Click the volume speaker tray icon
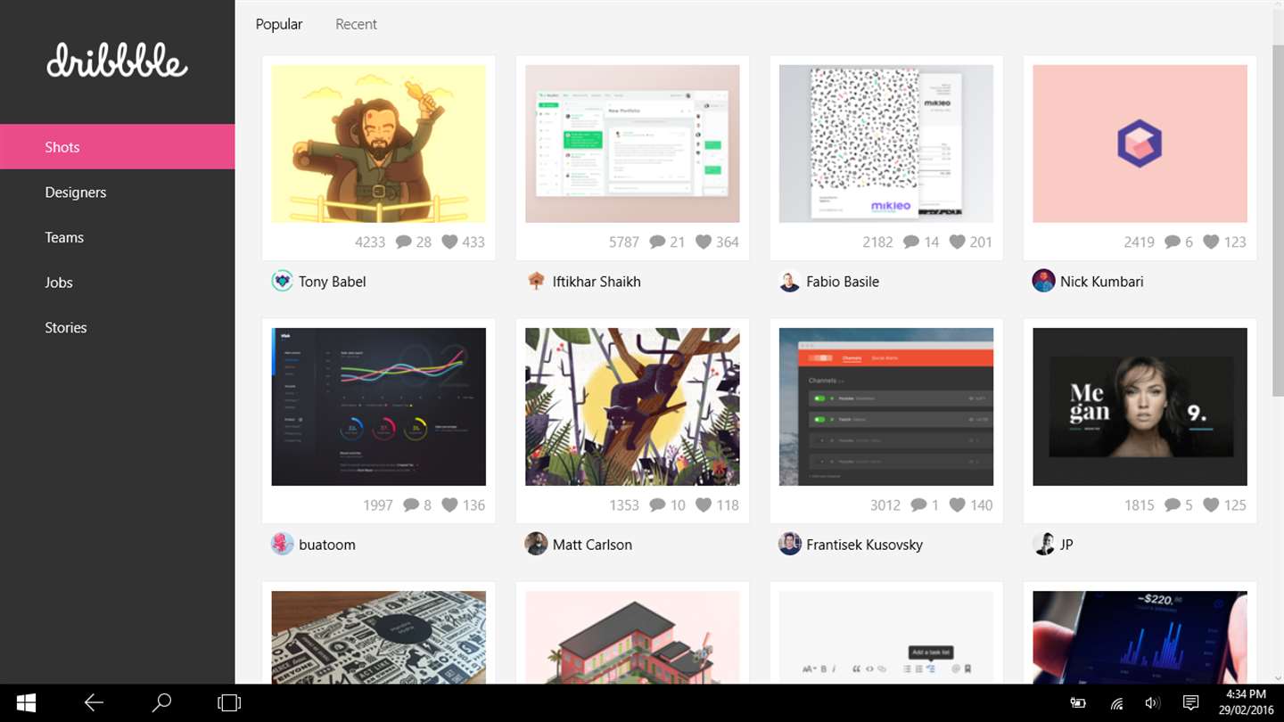 pos(1152,703)
